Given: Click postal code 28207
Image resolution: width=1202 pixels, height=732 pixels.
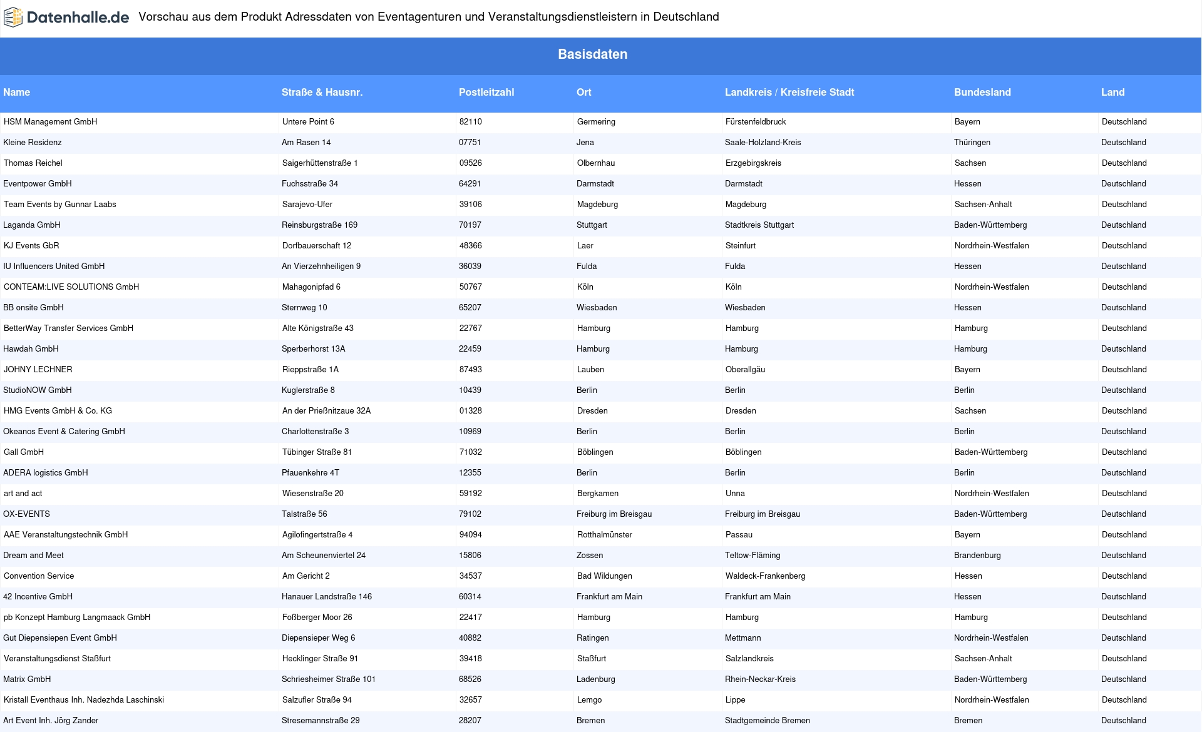Looking at the screenshot, I should coord(470,721).
